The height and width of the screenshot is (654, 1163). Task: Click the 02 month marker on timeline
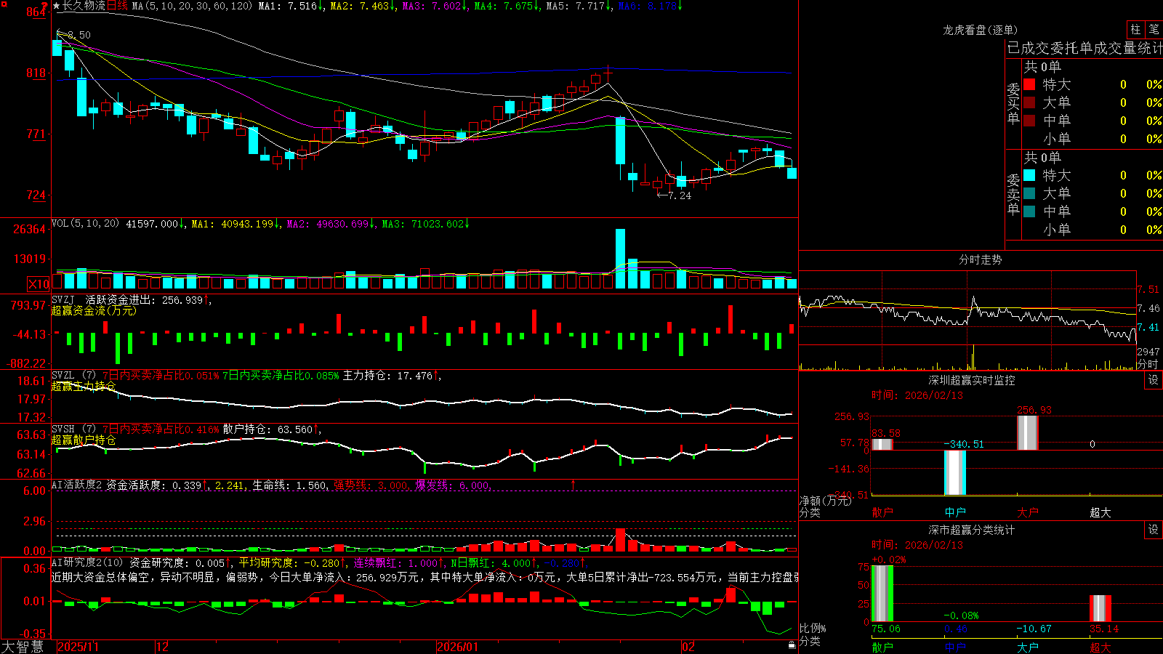click(x=688, y=647)
